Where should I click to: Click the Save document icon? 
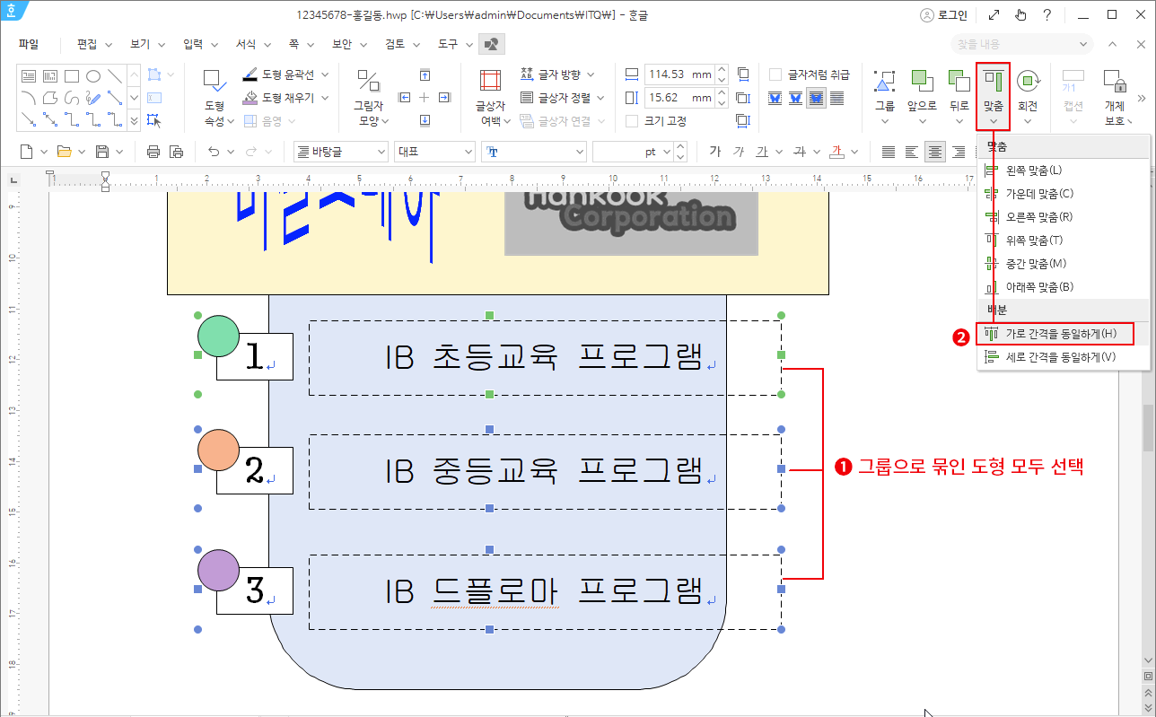click(102, 152)
